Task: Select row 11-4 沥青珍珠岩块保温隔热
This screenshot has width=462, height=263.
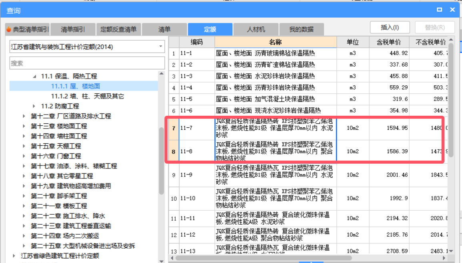Action: (308, 87)
